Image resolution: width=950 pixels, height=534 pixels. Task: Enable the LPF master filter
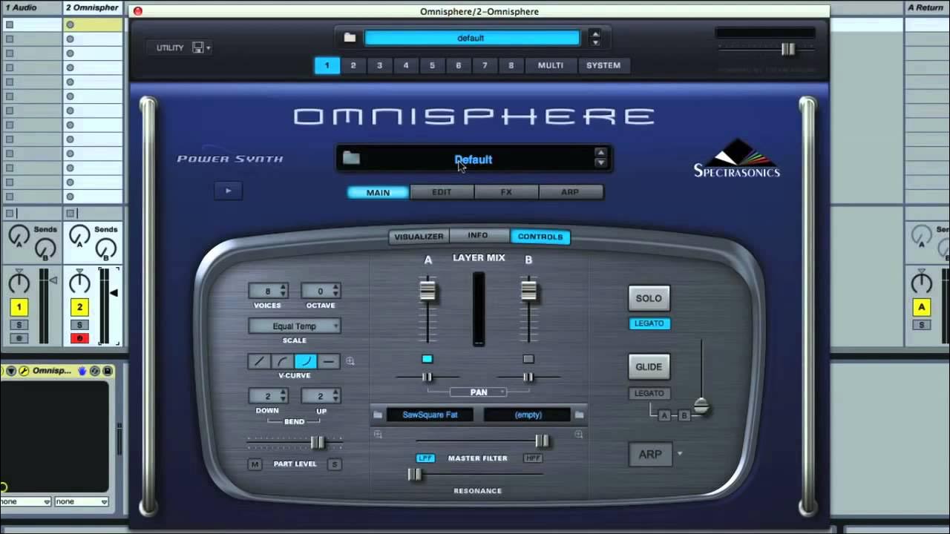tap(425, 458)
